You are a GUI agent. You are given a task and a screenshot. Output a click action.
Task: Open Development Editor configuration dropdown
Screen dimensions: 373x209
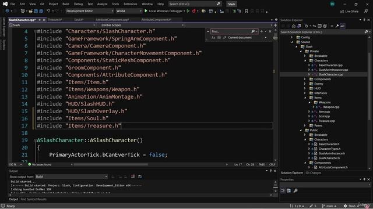coord(90,11)
